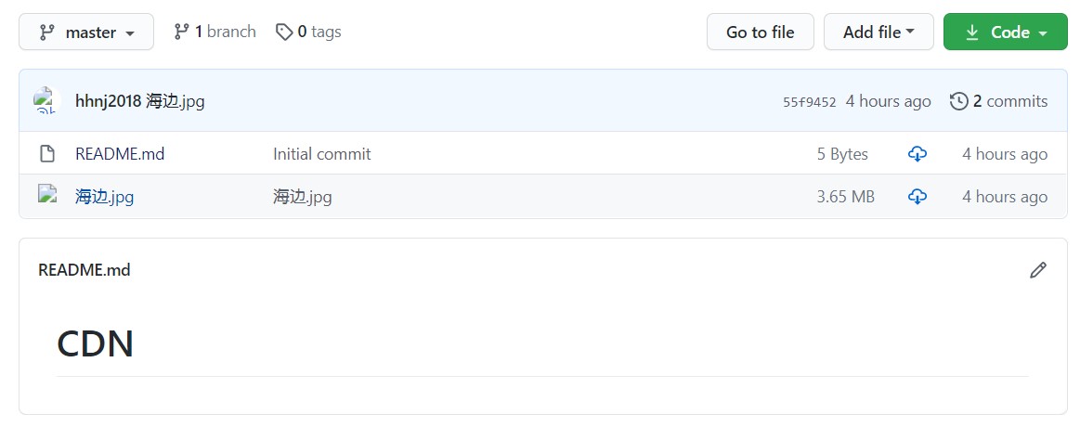Click the commit history clock icon
Image resolution: width=1080 pixels, height=427 pixels.
(959, 101)
